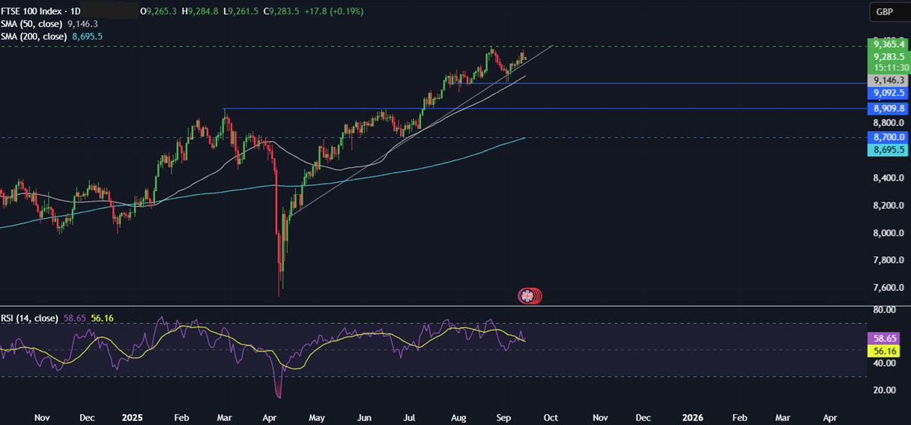This screenshot has height=425, width=911.
Task: Click the 7,800.0 price scale value
Action: 887,260
